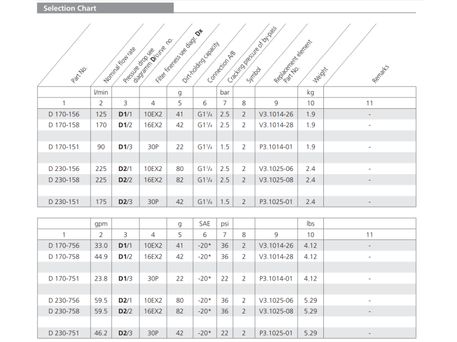The height and width of the screenshot is (342, 457).
Task: Select part number D 230-151
Action: pyautogui.click(x=64, y=201)
